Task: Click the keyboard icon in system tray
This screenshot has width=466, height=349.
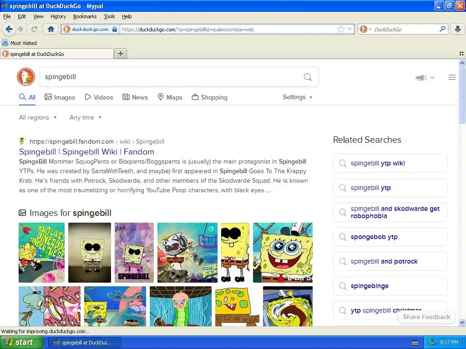Action: 415,343
